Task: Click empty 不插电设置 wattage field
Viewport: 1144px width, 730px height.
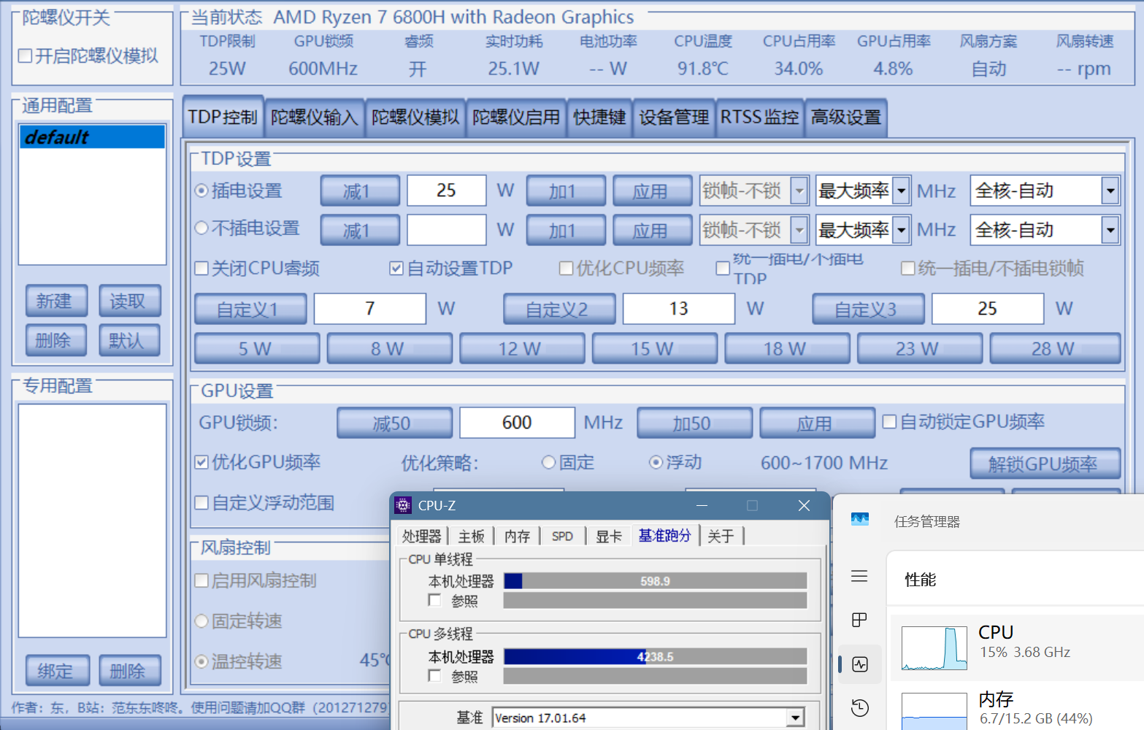Action: coord(446,230)
